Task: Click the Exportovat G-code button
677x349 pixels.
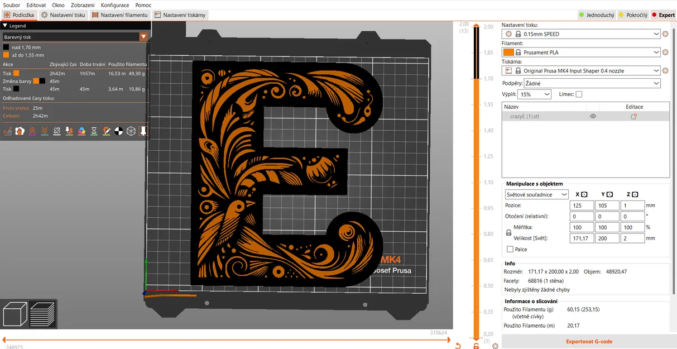Action: tap(589, 342)
